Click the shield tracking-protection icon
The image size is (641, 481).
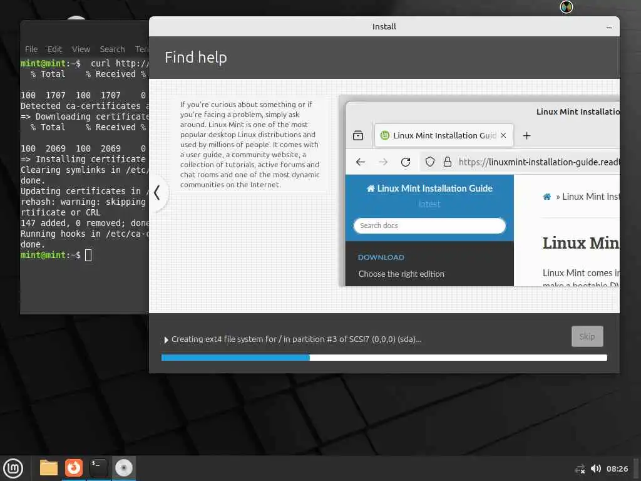429,162
